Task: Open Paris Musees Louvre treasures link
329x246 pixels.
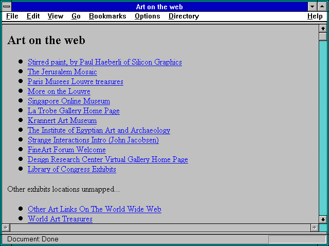Action: click(76, 81)
